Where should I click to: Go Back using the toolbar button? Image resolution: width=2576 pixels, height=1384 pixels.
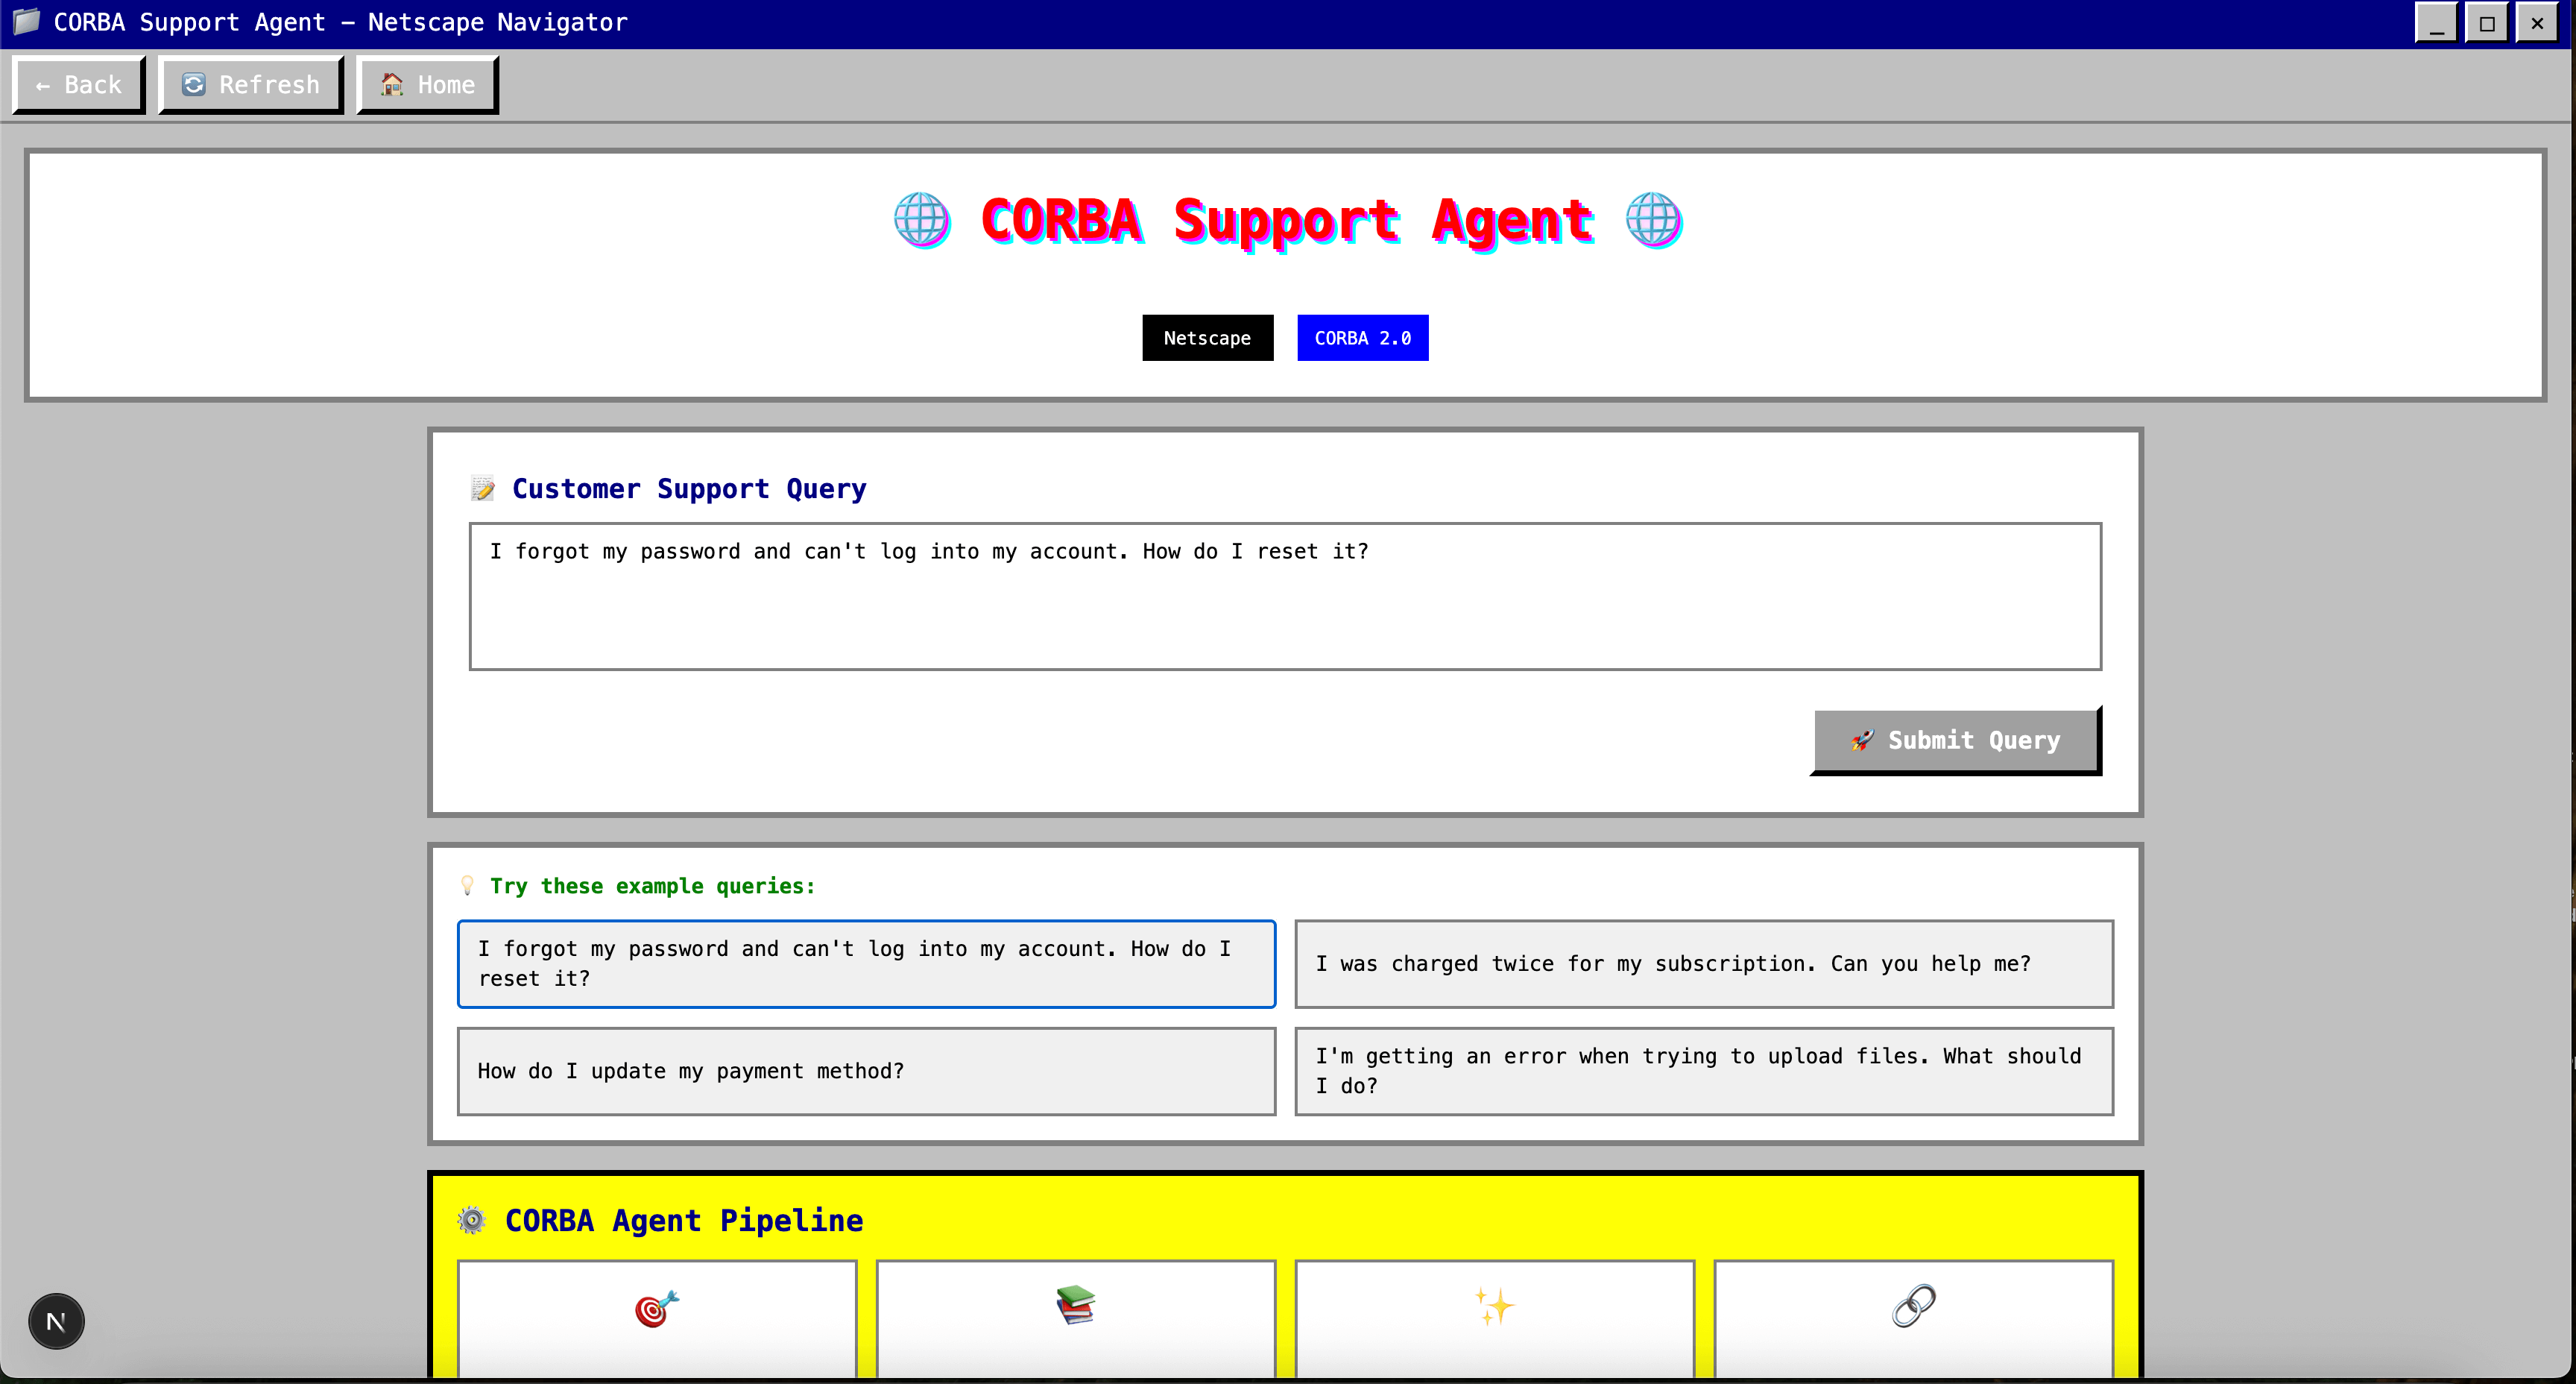coord(79,85)
